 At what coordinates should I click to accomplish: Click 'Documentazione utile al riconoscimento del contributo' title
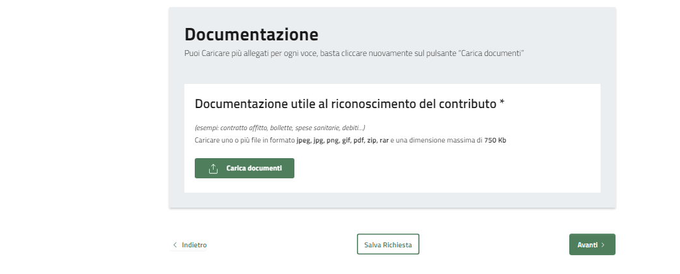pos(345,104)
